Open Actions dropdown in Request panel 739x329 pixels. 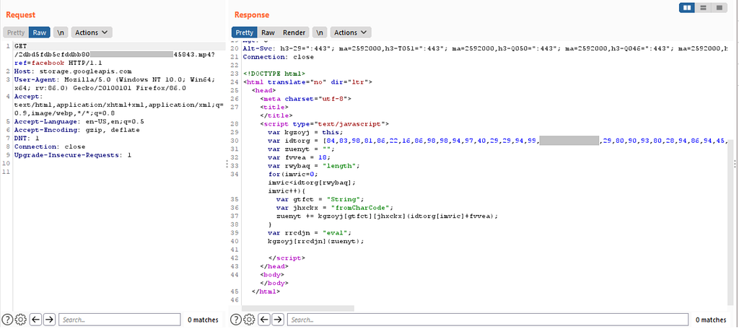tap(92, 32)
